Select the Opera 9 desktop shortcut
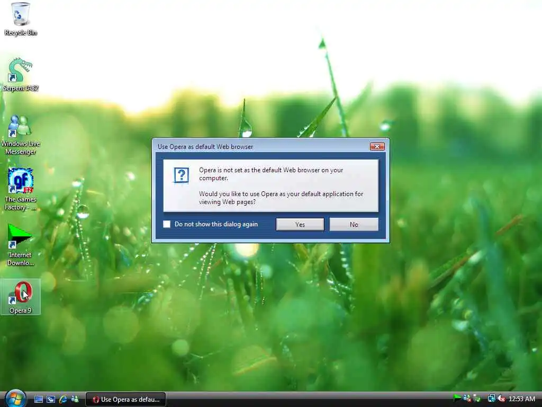 [21, 297]
